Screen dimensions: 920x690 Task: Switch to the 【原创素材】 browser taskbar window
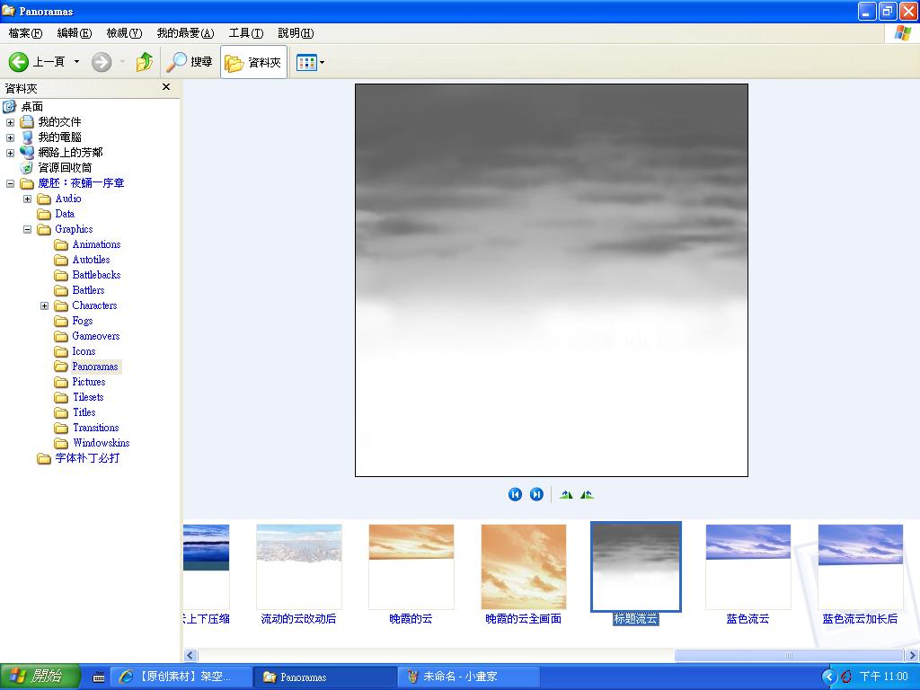(183, 677)
